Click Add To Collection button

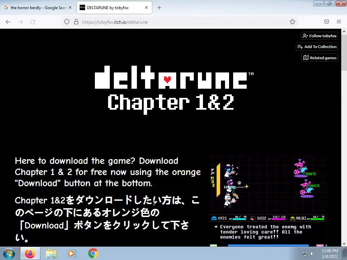click(x=317, y=47)
